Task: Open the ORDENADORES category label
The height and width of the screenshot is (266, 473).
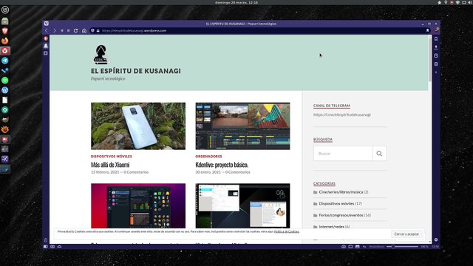Action: (208, 157)
